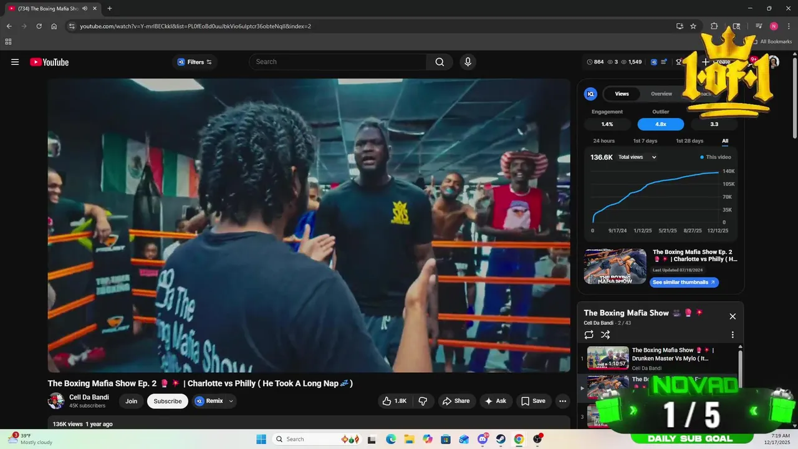798x449 pixels.
Task: Open the Total views dropdown
Action: pos(637,157)
